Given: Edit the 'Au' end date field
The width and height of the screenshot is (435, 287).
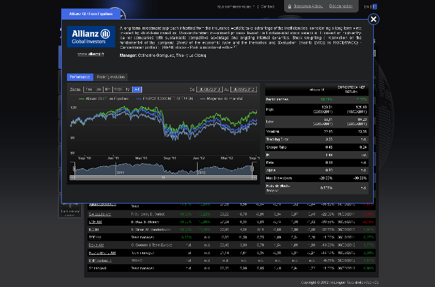Looking at the screenshot, I should pos(243,90).
